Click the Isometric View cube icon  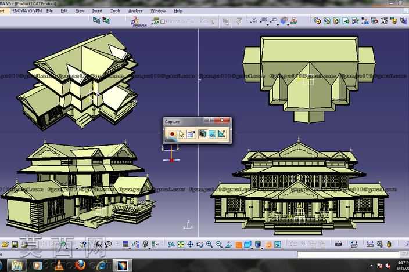[247, 244]
